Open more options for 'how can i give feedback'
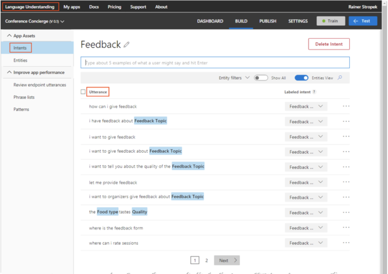This screenshot has width=388, height=274. (x=346, y=106)
